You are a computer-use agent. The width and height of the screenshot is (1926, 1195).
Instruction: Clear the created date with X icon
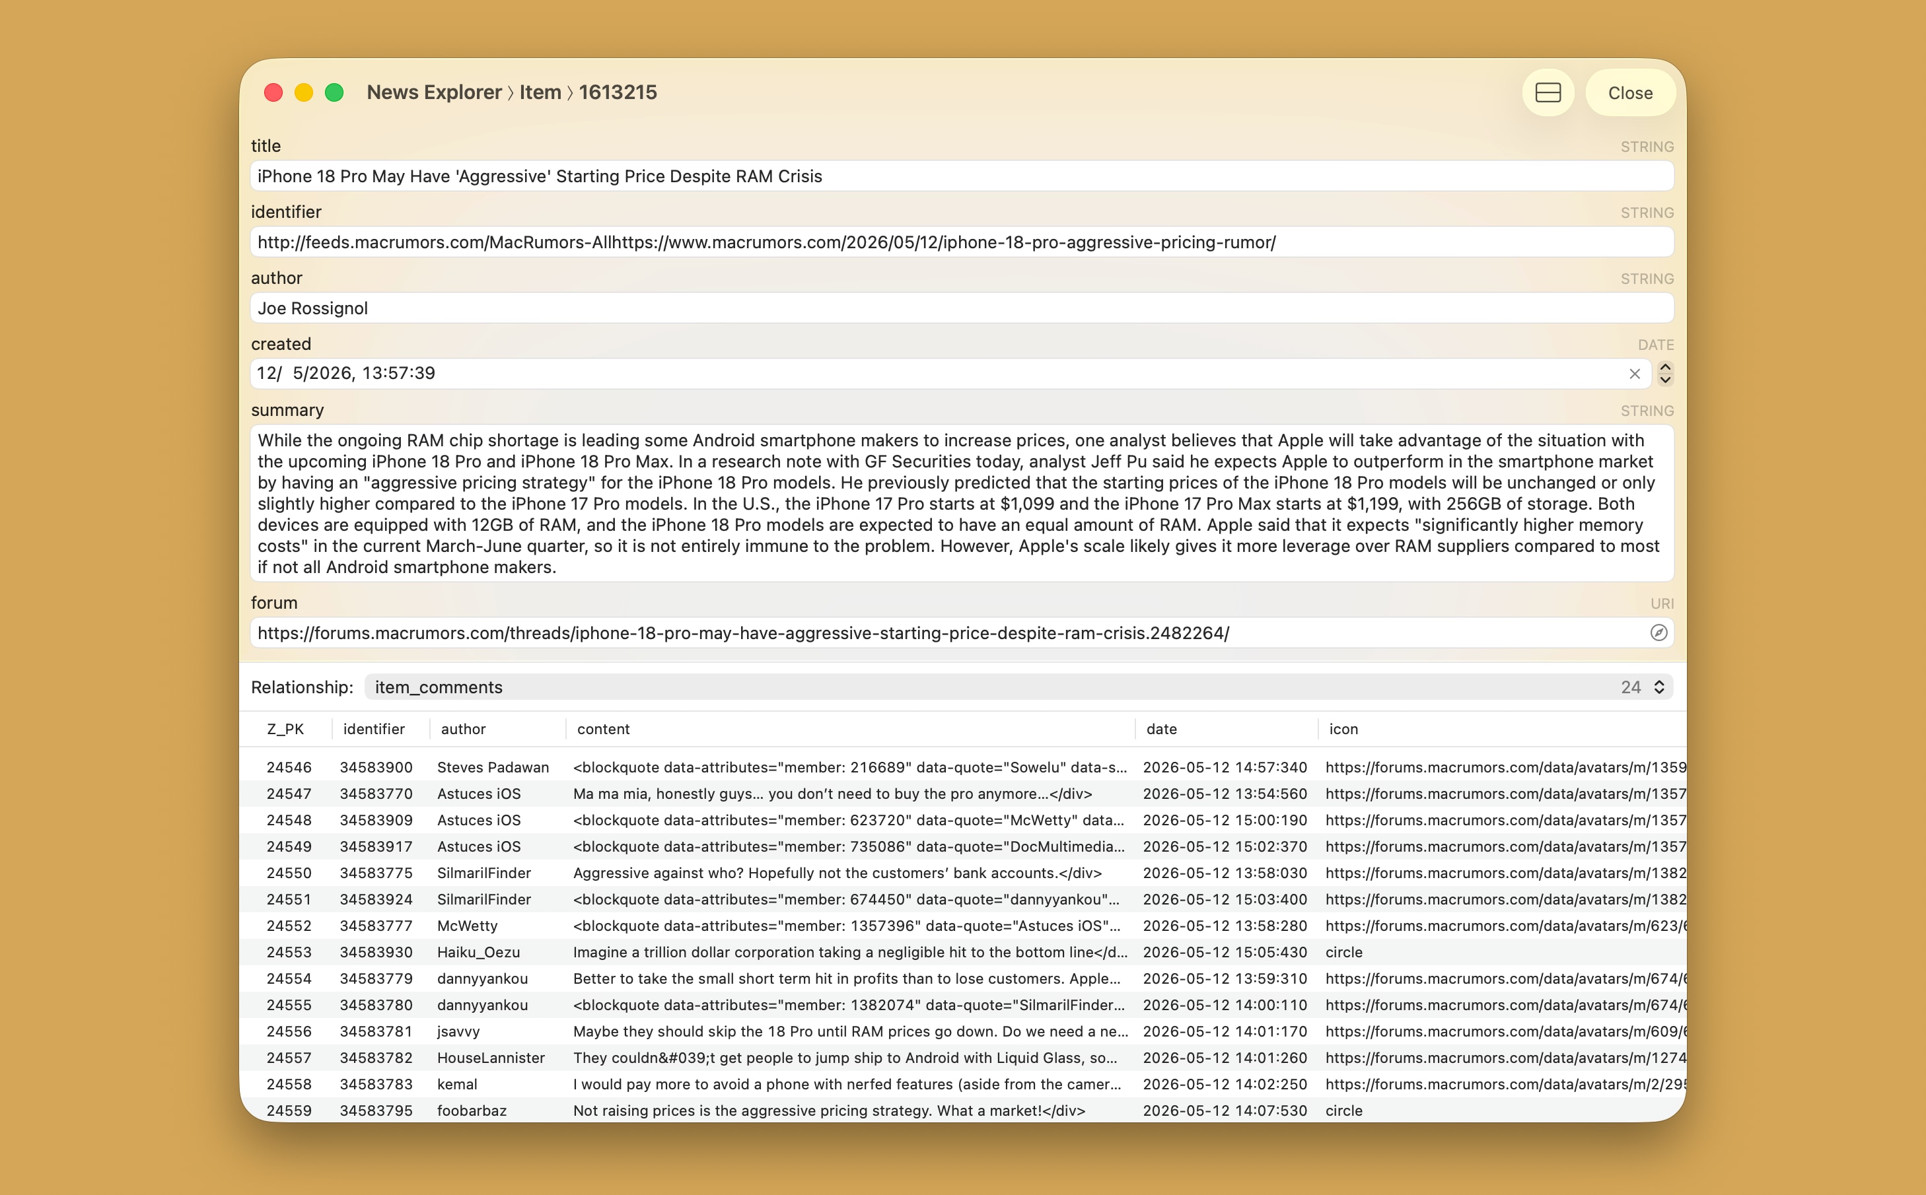click(1635, 374)
